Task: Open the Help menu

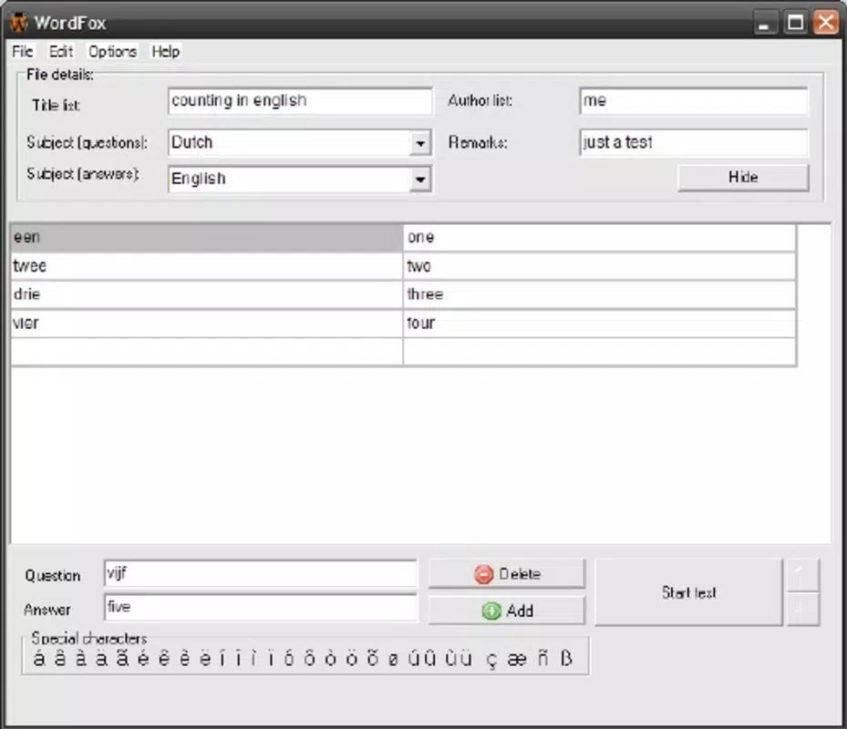Action: pyautogui.click(x=165, y=51)
